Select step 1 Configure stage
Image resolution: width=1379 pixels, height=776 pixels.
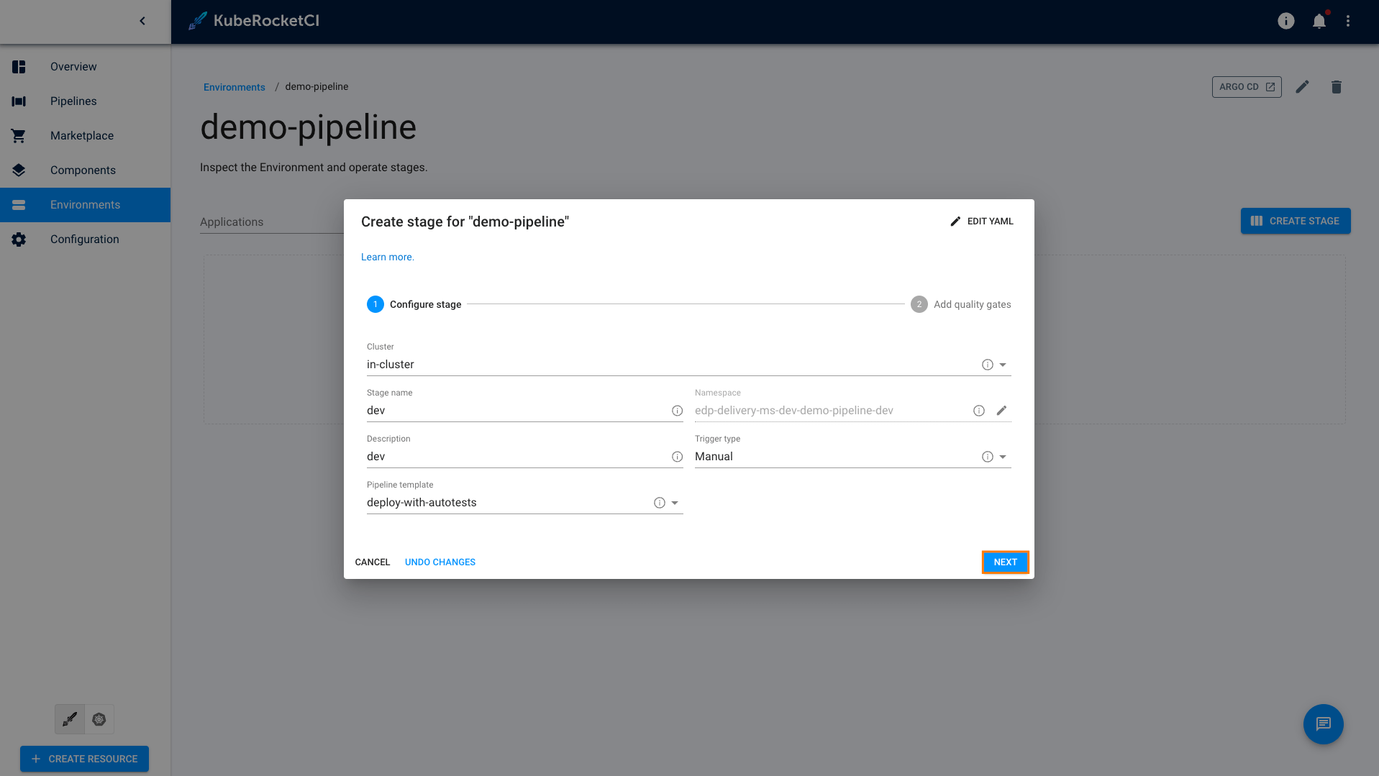pos(375,304)
